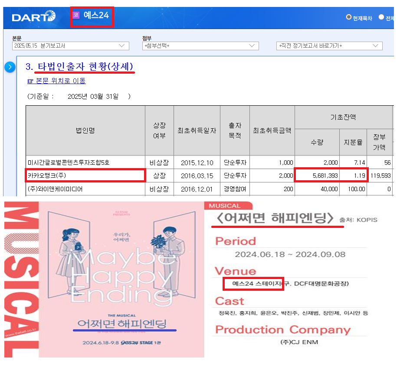Select the 현재목차 radio button
Image resolution: width=400 pixels, height=367 pixels.
click(x=348, y=17)
